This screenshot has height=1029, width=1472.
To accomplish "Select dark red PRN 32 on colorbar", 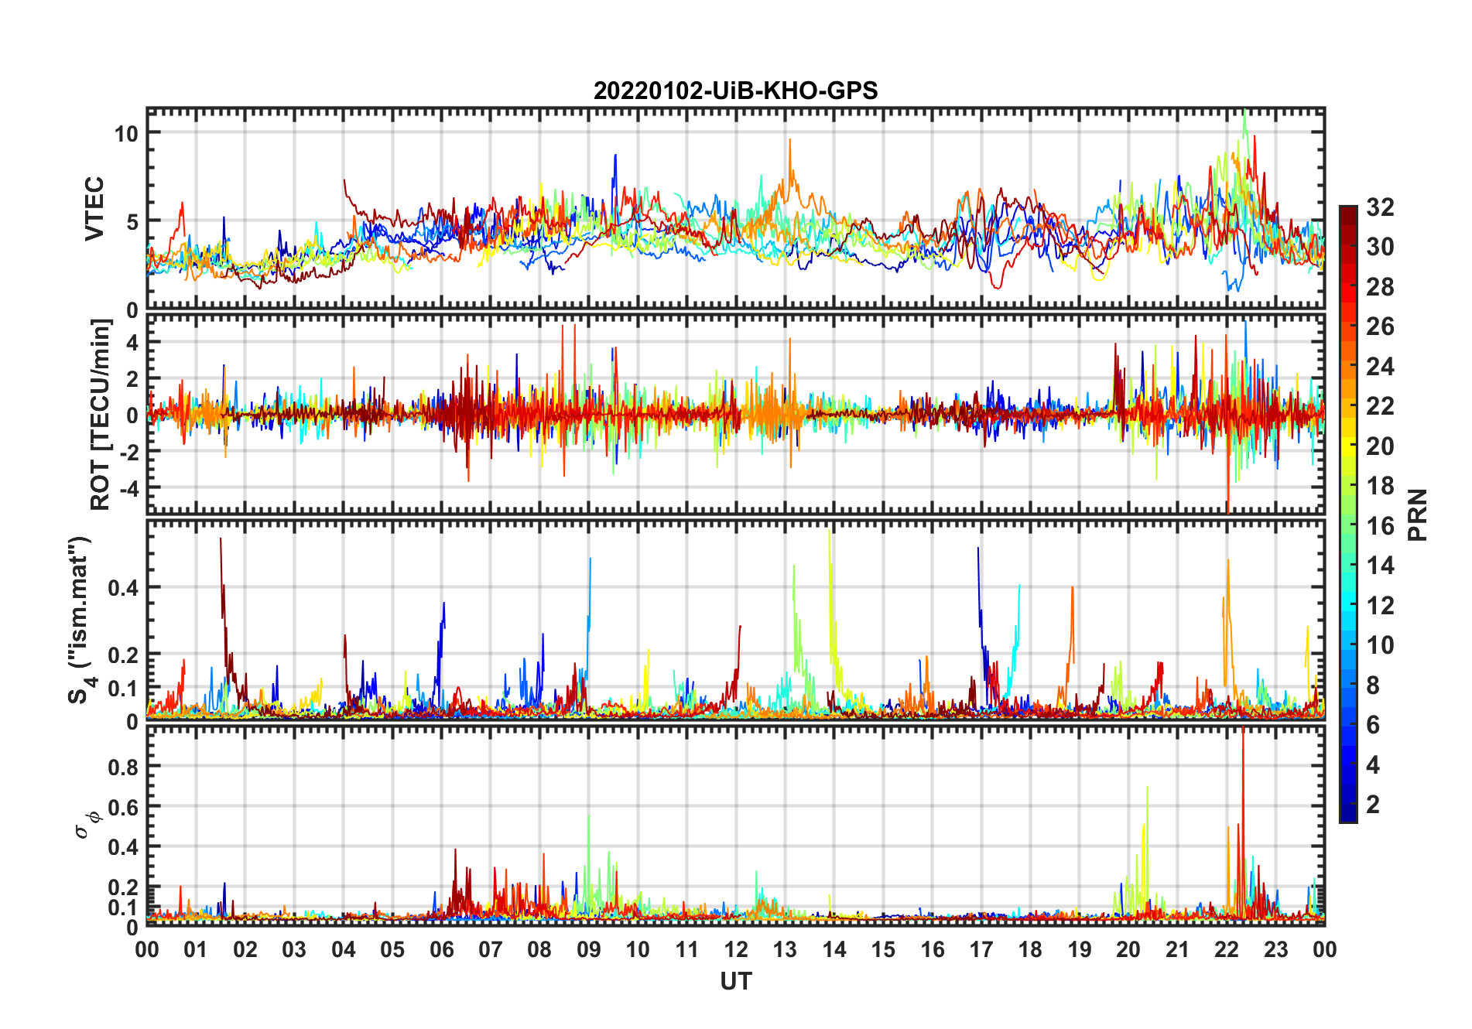I will pyautogui.click(x=1348, y=210).
